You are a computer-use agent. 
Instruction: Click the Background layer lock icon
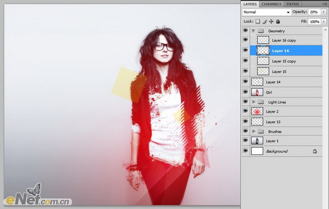click(x=314, y=151)
